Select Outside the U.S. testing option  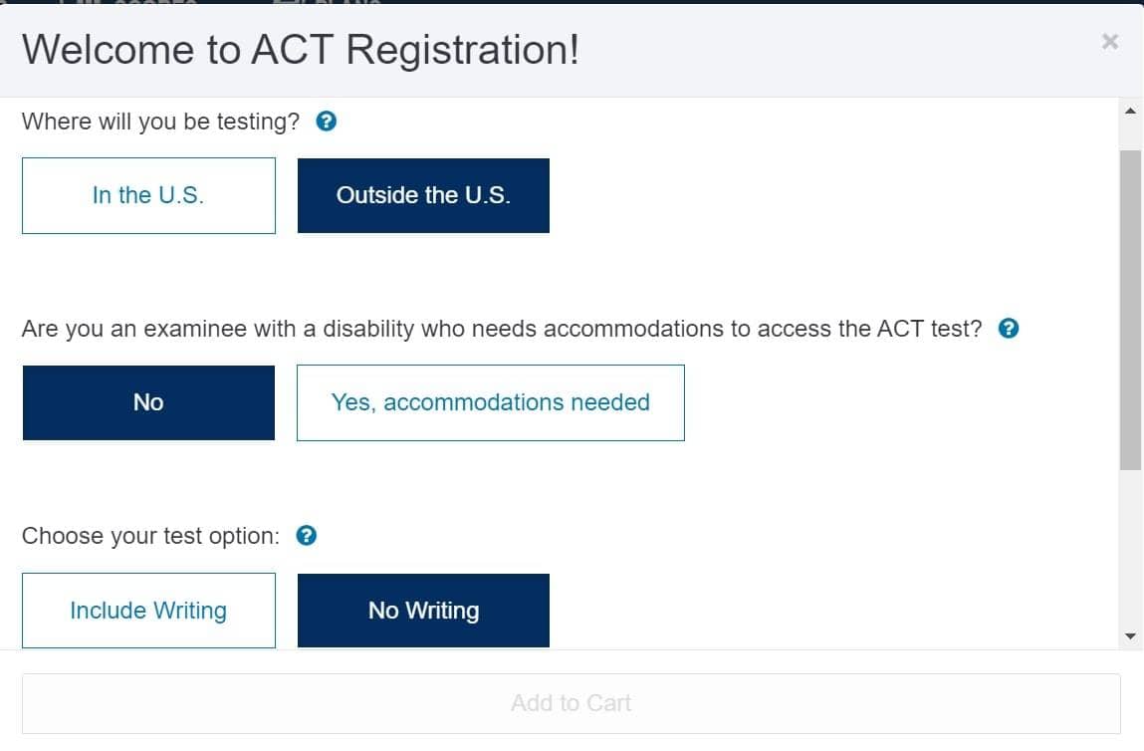(422, 195)
